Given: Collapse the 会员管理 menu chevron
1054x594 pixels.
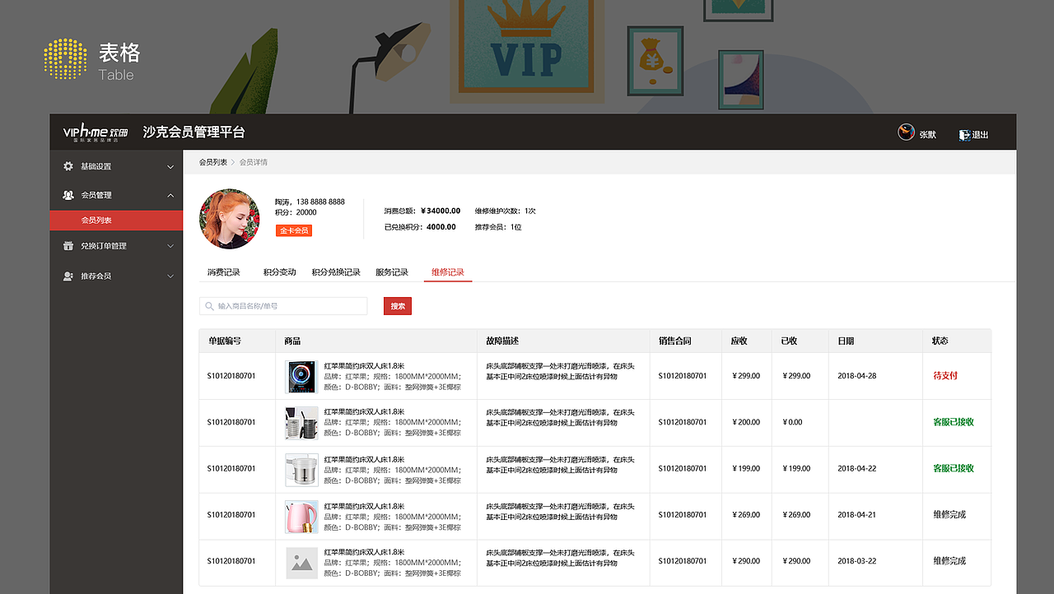Looking at the screenshot, I should click(170, 196).
